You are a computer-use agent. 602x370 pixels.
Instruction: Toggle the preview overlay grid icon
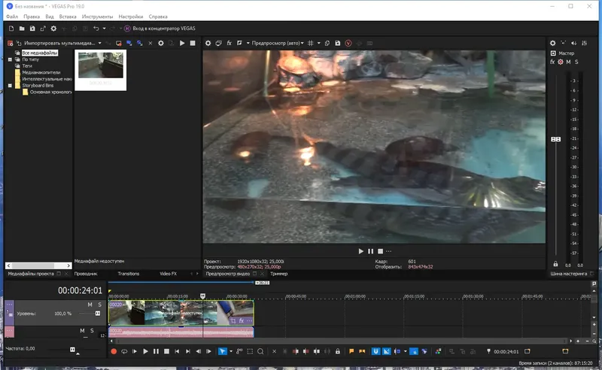tap(310, 43)
